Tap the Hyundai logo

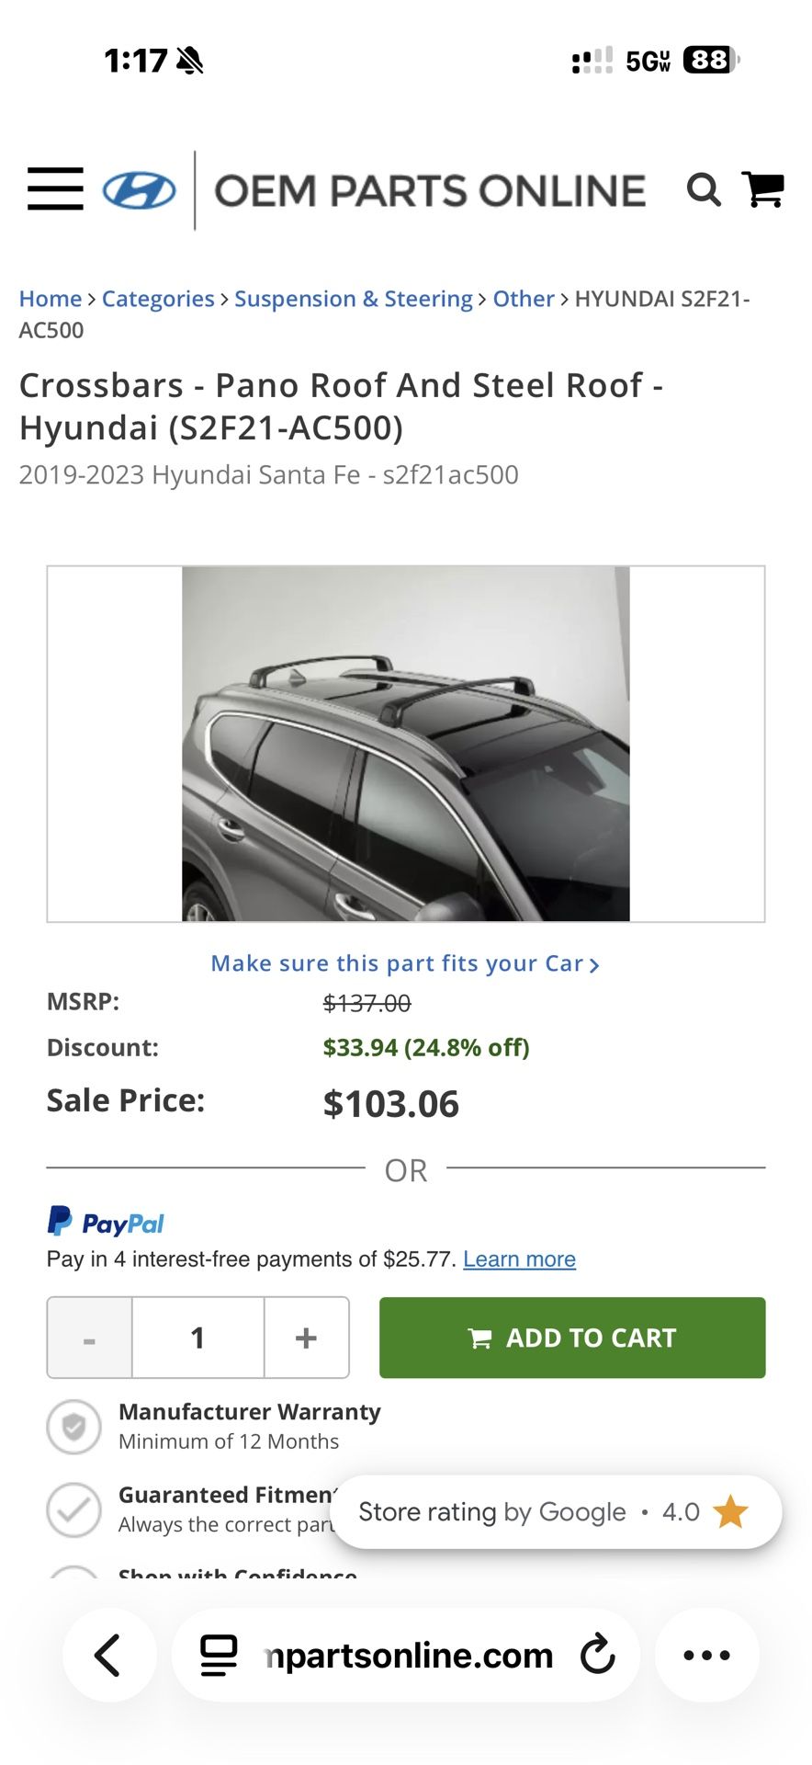[139, 190]
